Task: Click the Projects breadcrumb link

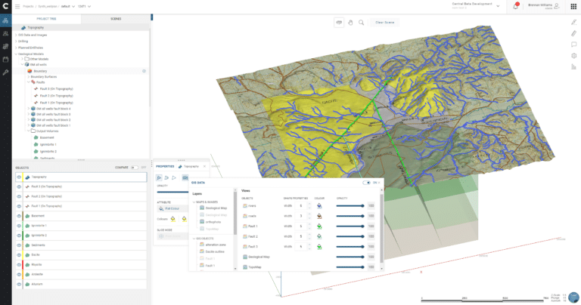Action: click(29, 6)
